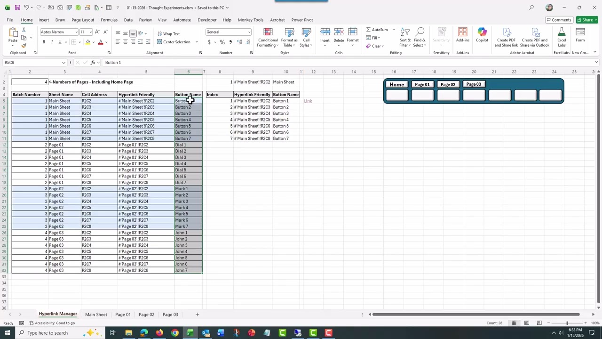
Task: Open Cell Styles gallery
Action: [306, 38]
